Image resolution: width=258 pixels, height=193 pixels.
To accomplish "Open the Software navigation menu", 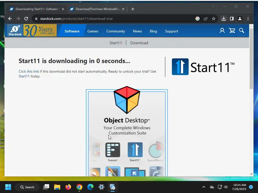I will [x=72, y=31].
